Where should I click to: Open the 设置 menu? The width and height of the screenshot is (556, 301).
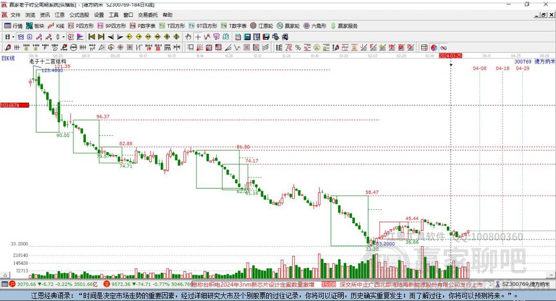point(99,15)
